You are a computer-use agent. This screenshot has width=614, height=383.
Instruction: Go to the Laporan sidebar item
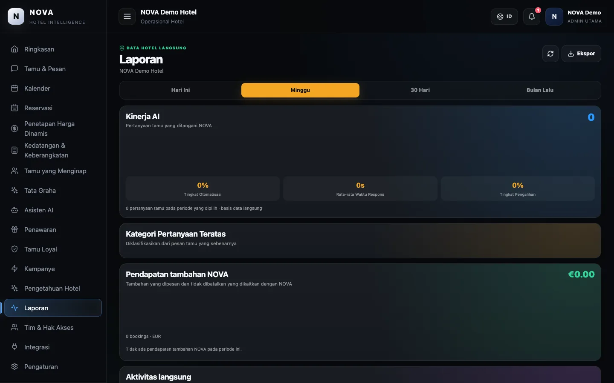[53, 308]
